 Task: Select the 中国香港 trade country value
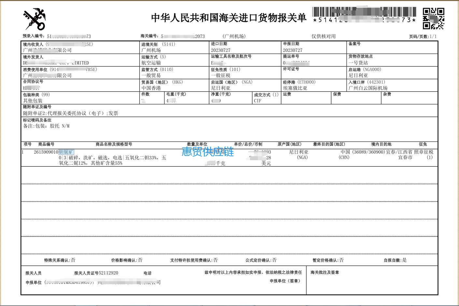[x=151, y=88]
